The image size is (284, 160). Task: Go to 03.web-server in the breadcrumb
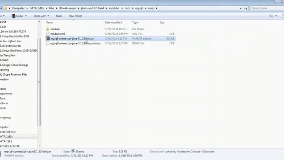pos(68,8)
